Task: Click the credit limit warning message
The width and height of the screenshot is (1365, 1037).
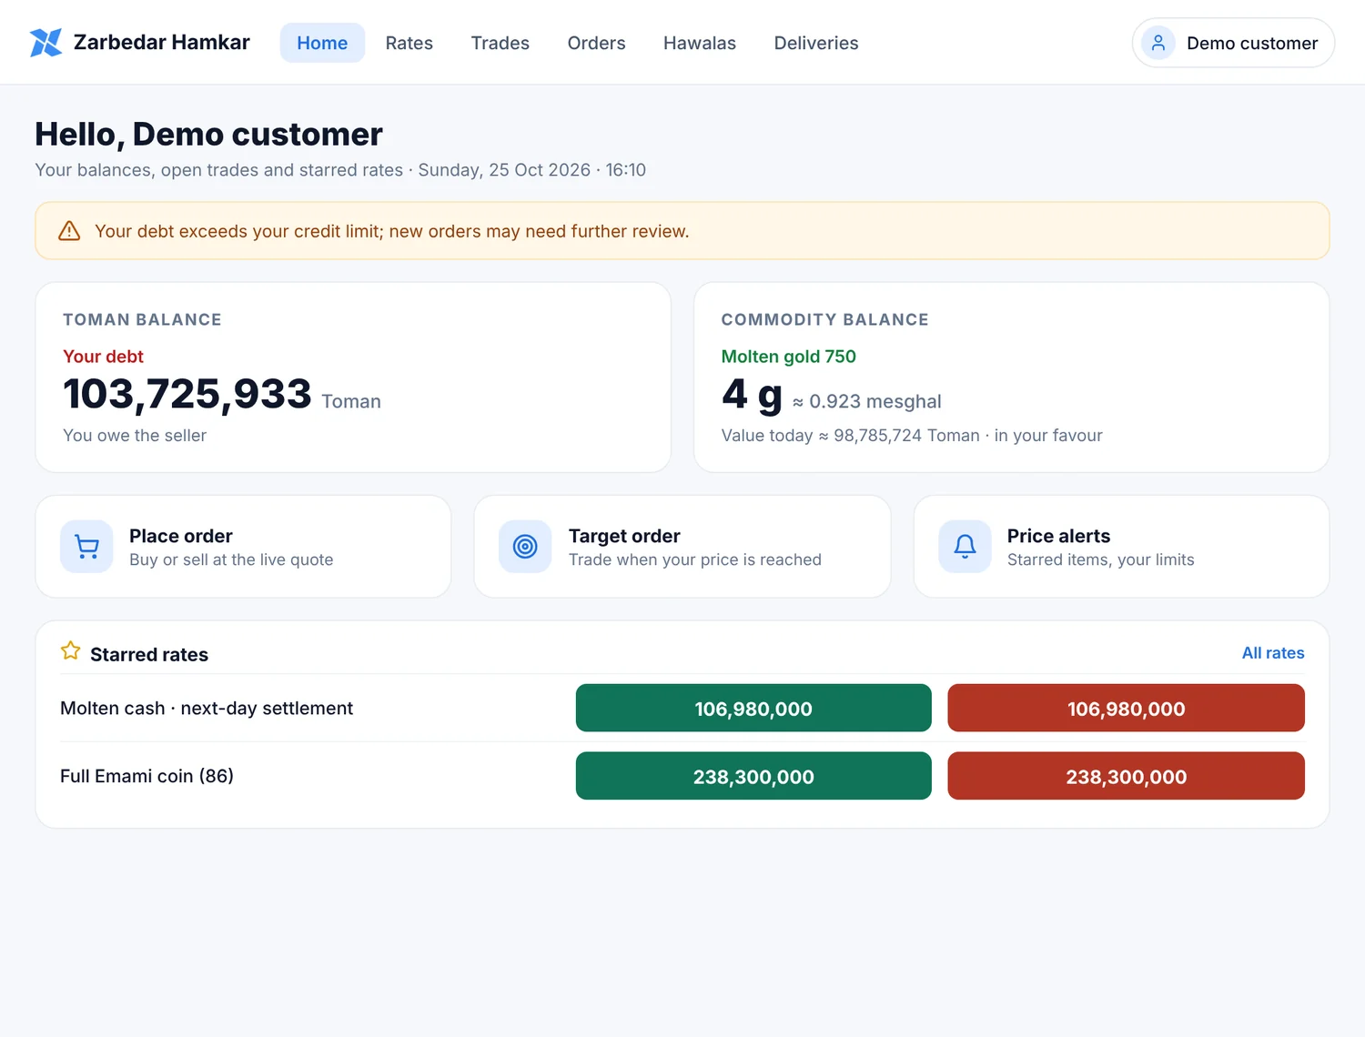Action: point(392,231)
